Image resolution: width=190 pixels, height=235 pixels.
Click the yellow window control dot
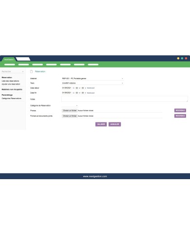(x=178, y=58)
